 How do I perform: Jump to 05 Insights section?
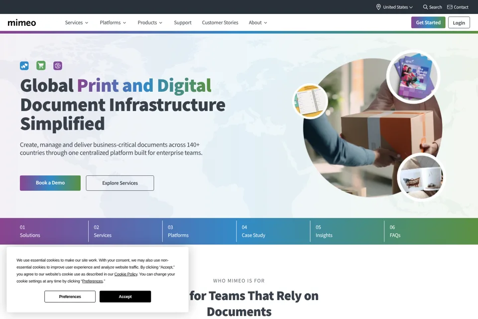(324, 231)
